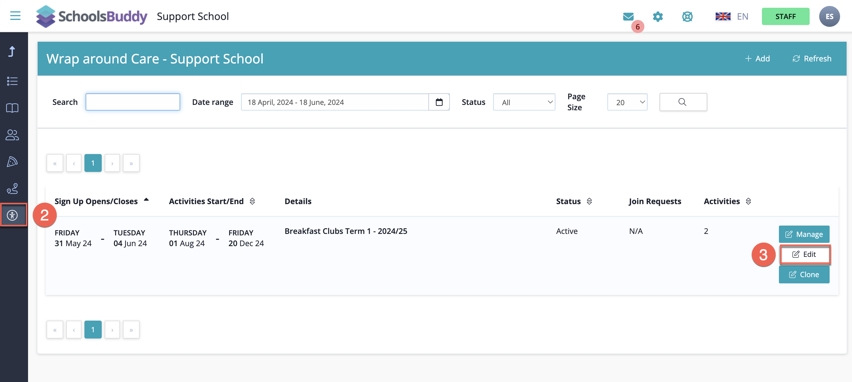Open the settings gear icon
Screen dimensions: 852x382
(657, 16)
